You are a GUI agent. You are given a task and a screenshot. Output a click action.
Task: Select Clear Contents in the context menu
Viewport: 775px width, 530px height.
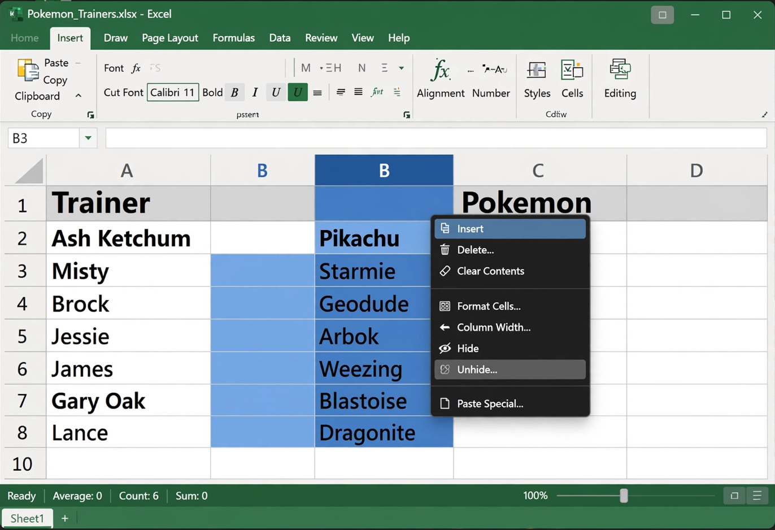point(510,271)
